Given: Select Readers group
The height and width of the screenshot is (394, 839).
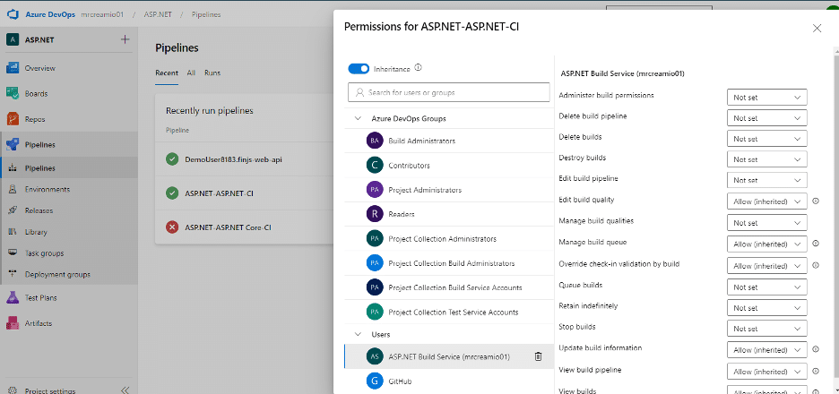Looking at the screenshot, I should coord(449,214).
